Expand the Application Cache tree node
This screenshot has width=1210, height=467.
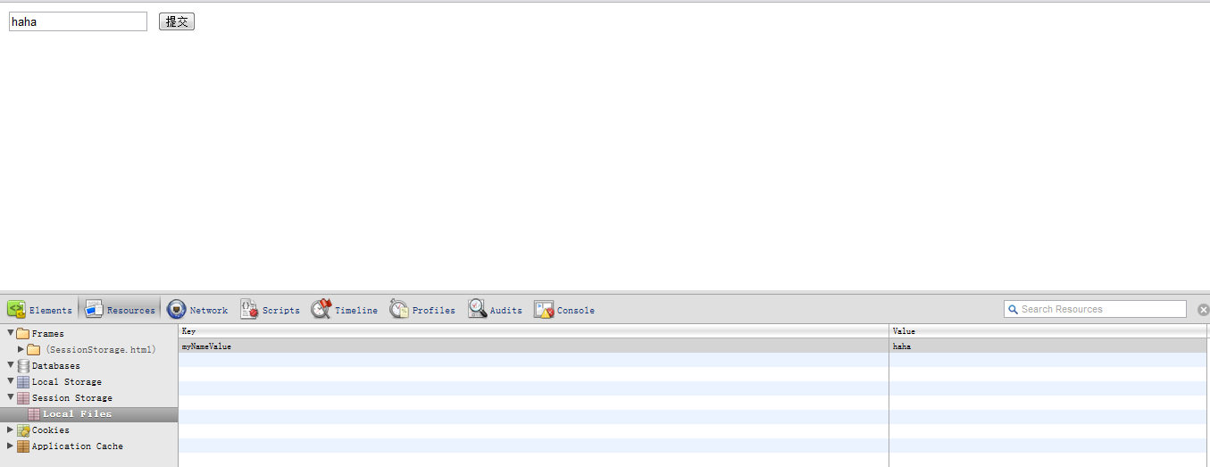(11, 446)
